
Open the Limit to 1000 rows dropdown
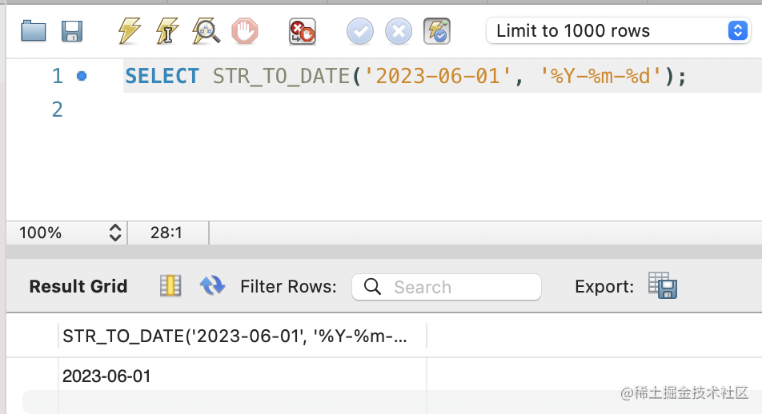pyautogui.click(x=618, y=30)
